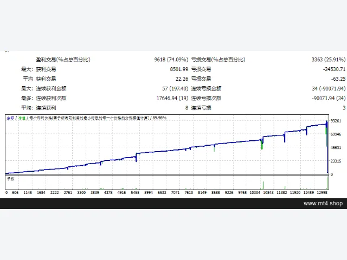Click the y-axis value '23315'
The width and height of the screenshot is (347, 260).
tap(336, 161)
